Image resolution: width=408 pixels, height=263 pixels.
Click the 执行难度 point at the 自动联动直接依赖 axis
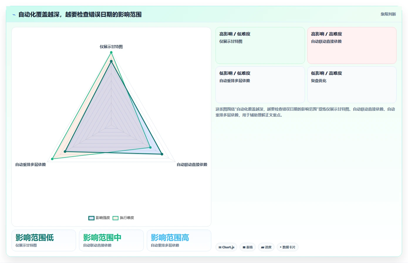(150, 147)
